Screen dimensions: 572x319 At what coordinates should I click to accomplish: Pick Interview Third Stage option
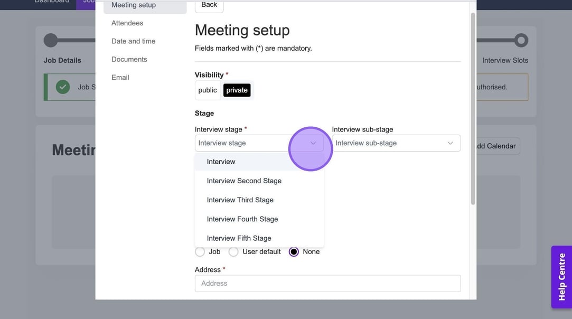240,200
